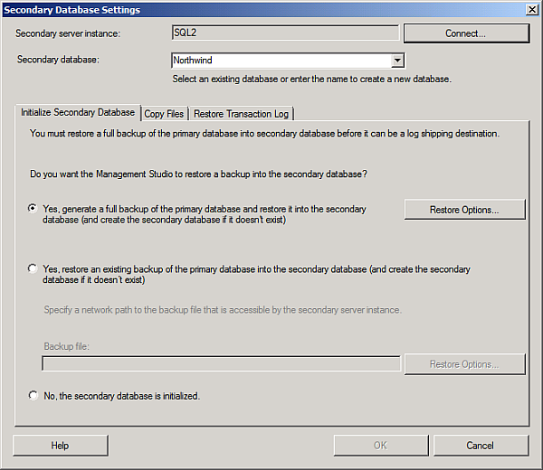Click into the Backup file path field

tap(221, 364)
